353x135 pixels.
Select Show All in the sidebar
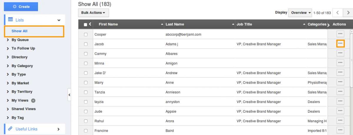19,31
